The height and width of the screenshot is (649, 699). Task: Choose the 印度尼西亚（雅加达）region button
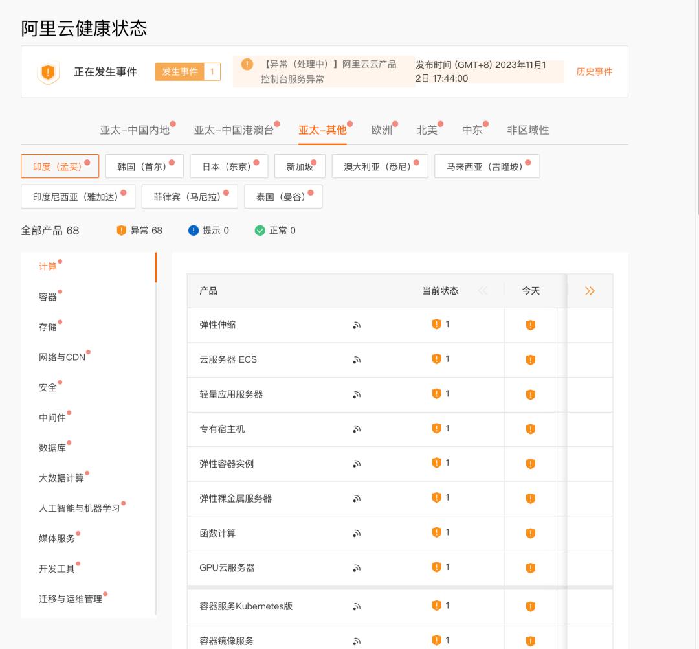coord(78,197)
